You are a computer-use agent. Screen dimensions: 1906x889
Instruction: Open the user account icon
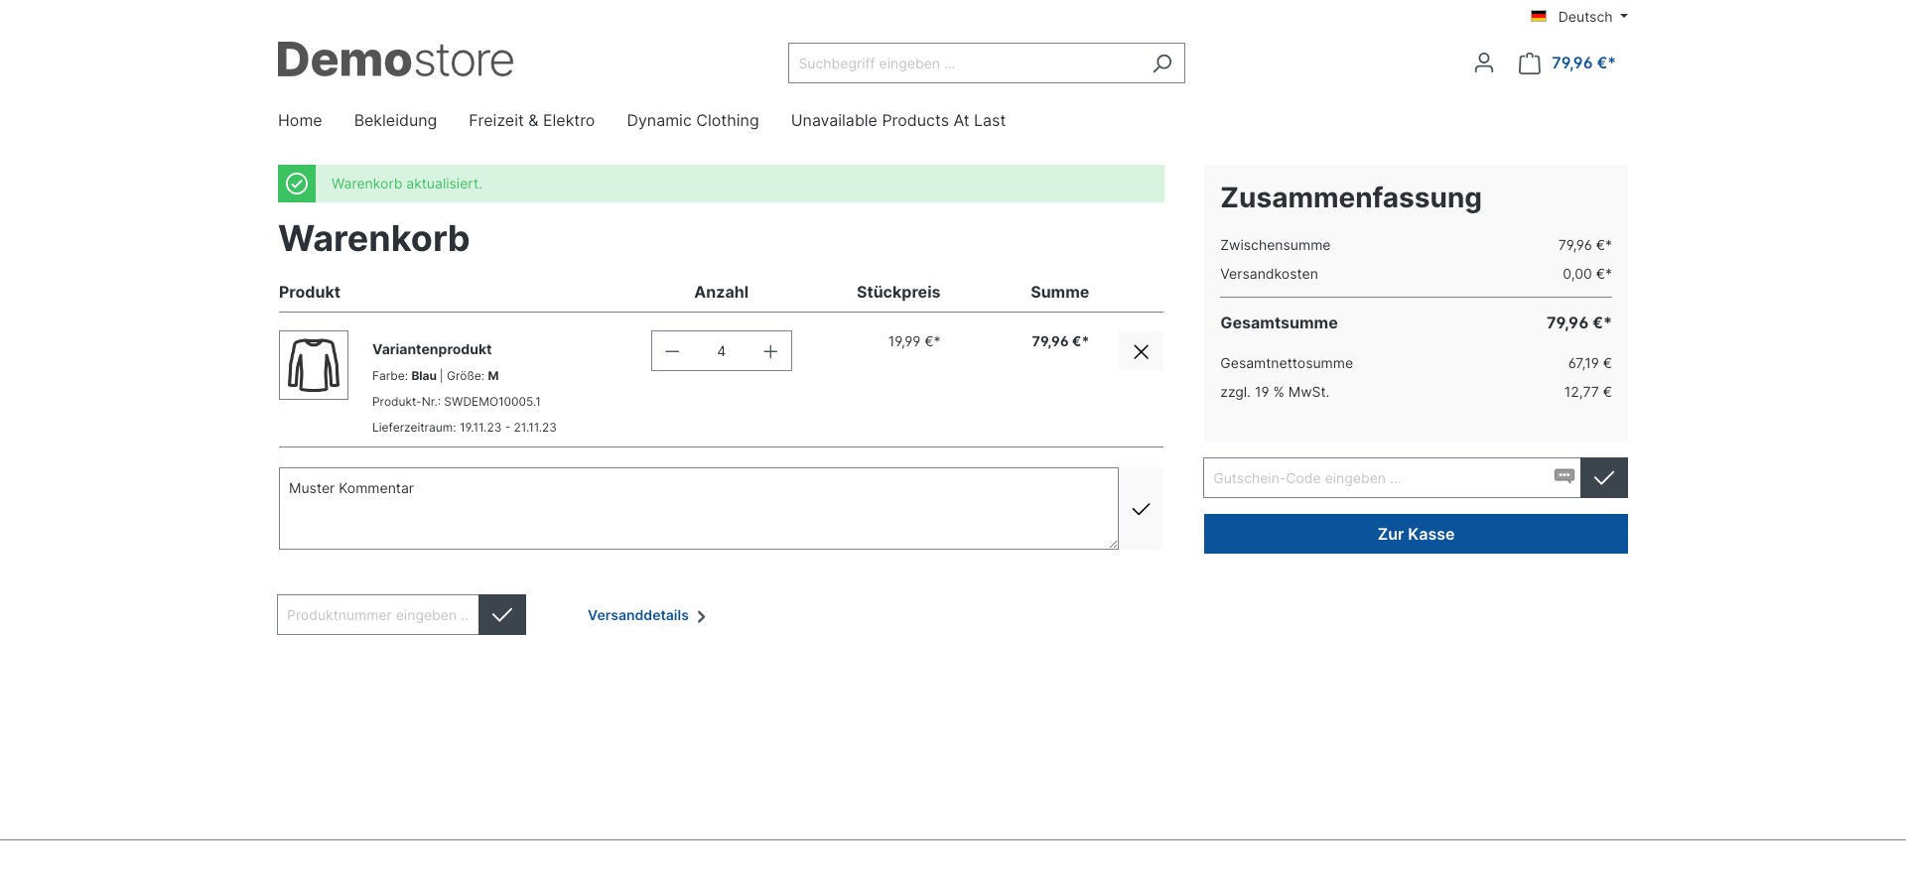pyautogui.click(x=1484, y=63)
